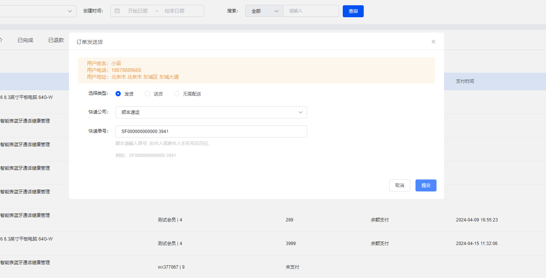
Task: Click the user name 小吴
Action: tap(116, 64)
